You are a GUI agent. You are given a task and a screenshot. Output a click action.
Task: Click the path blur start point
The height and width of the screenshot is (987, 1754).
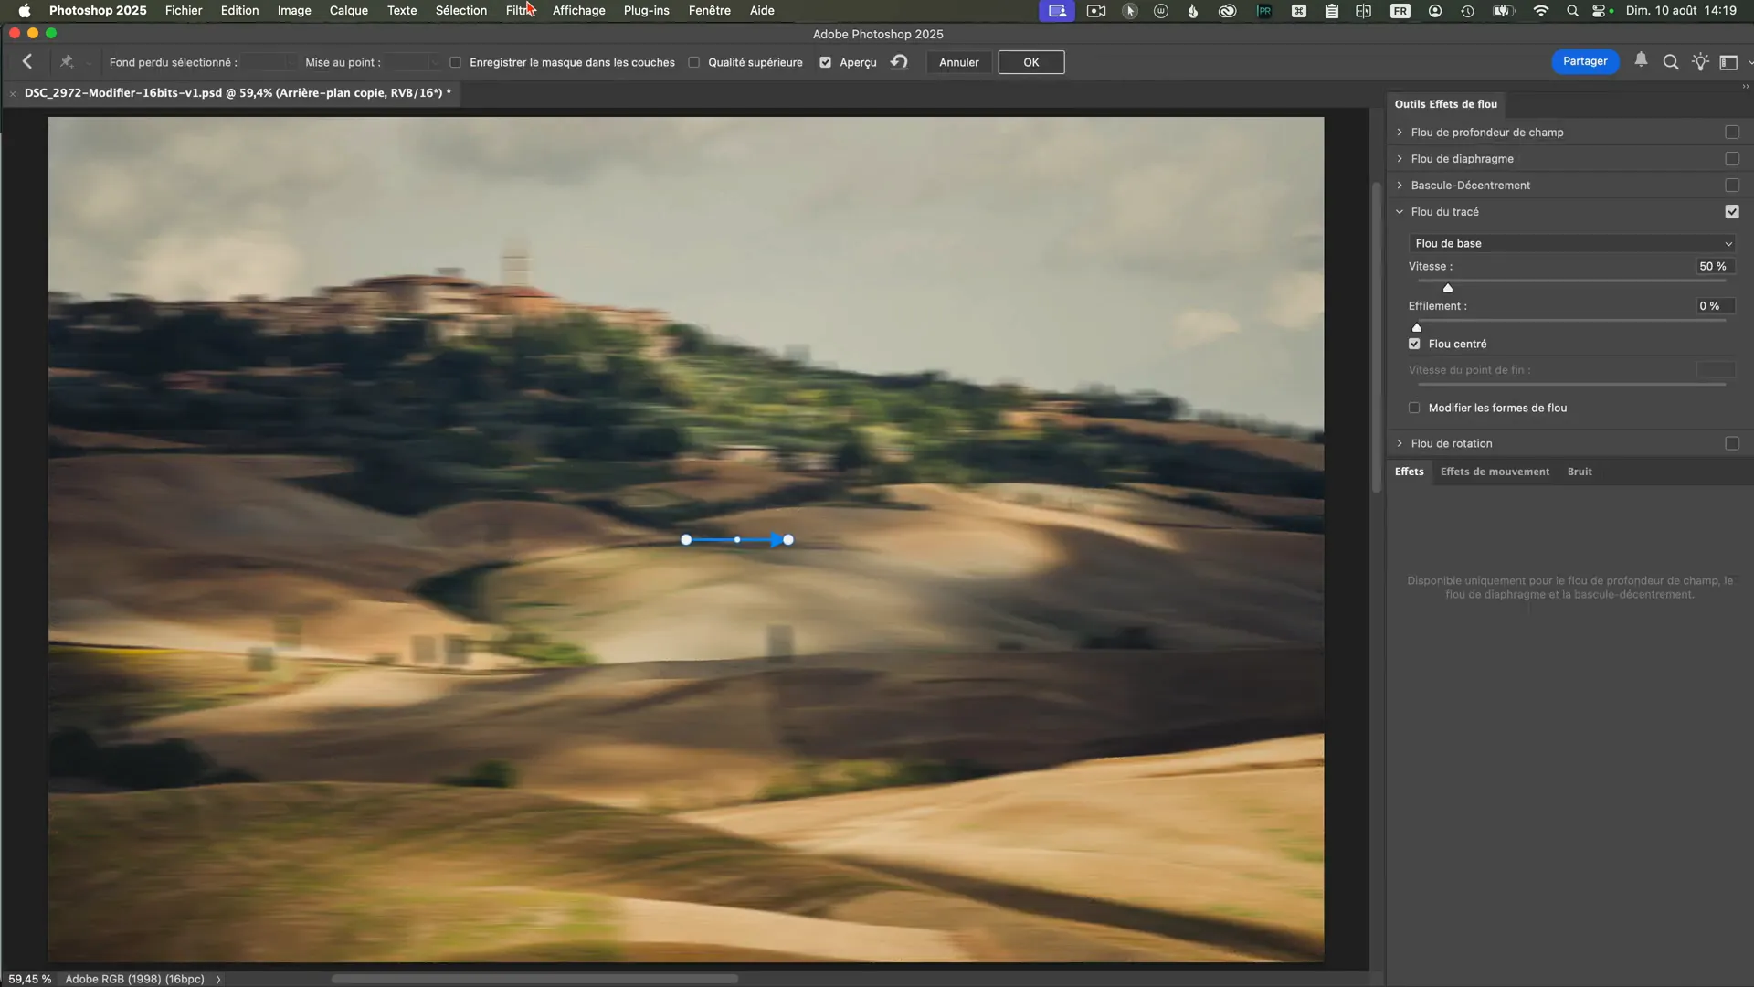click(686, 540)
